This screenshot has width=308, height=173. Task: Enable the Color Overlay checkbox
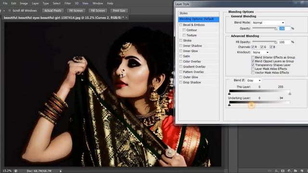pos(181,62)
